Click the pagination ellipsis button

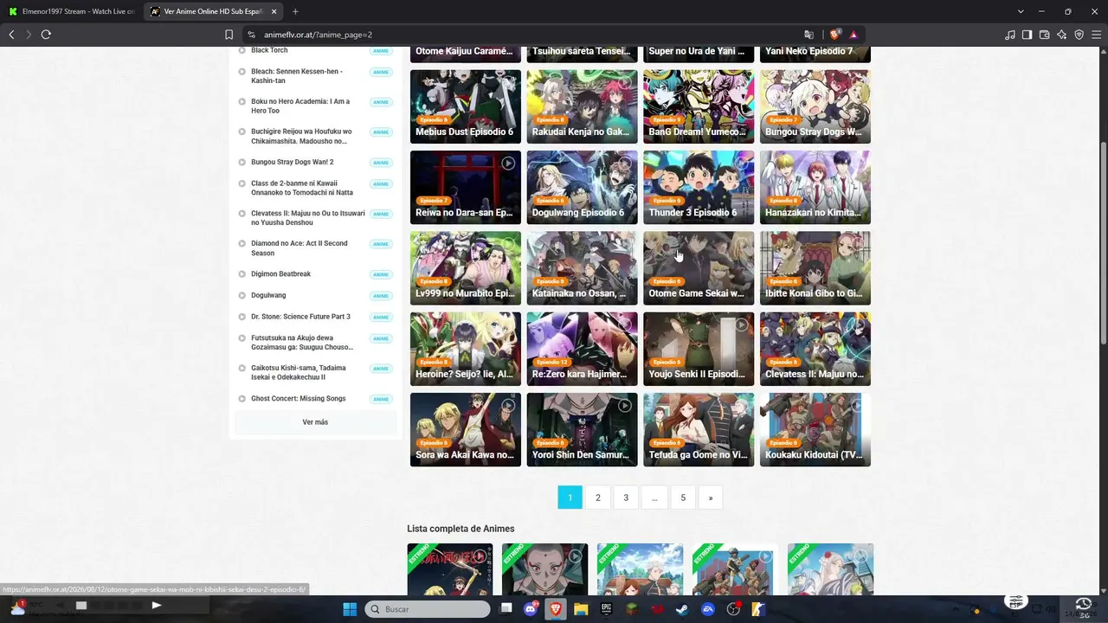pyautogui.click(x=654, y=498)
